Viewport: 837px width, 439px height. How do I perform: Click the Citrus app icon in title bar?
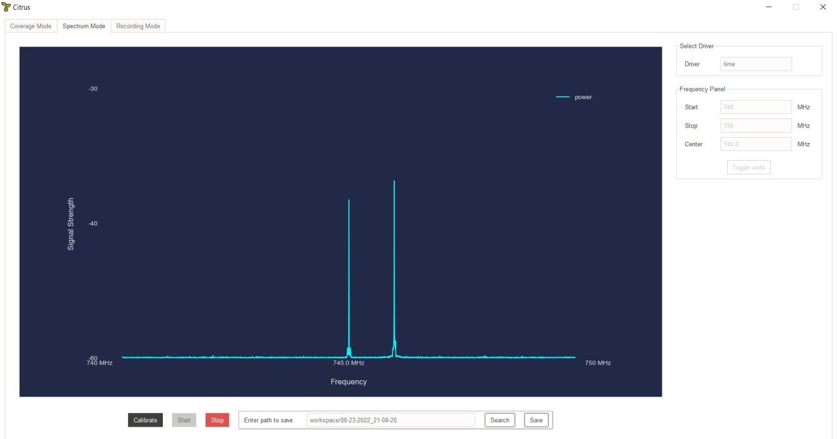pyautogui.click(x=7, y=7)
